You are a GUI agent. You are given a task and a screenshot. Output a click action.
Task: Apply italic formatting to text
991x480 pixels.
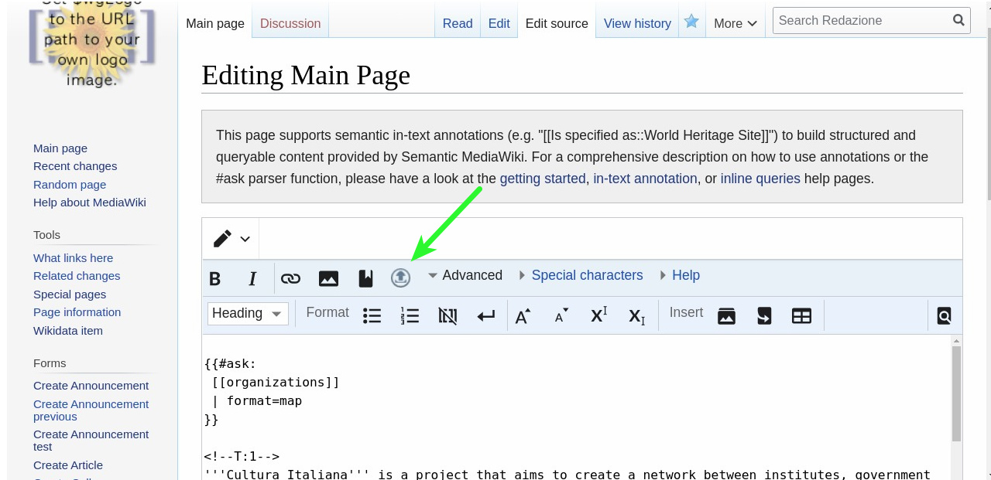point(252,278)
